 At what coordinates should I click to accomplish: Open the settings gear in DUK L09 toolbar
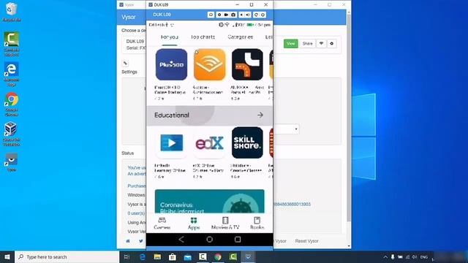point(219,15)
